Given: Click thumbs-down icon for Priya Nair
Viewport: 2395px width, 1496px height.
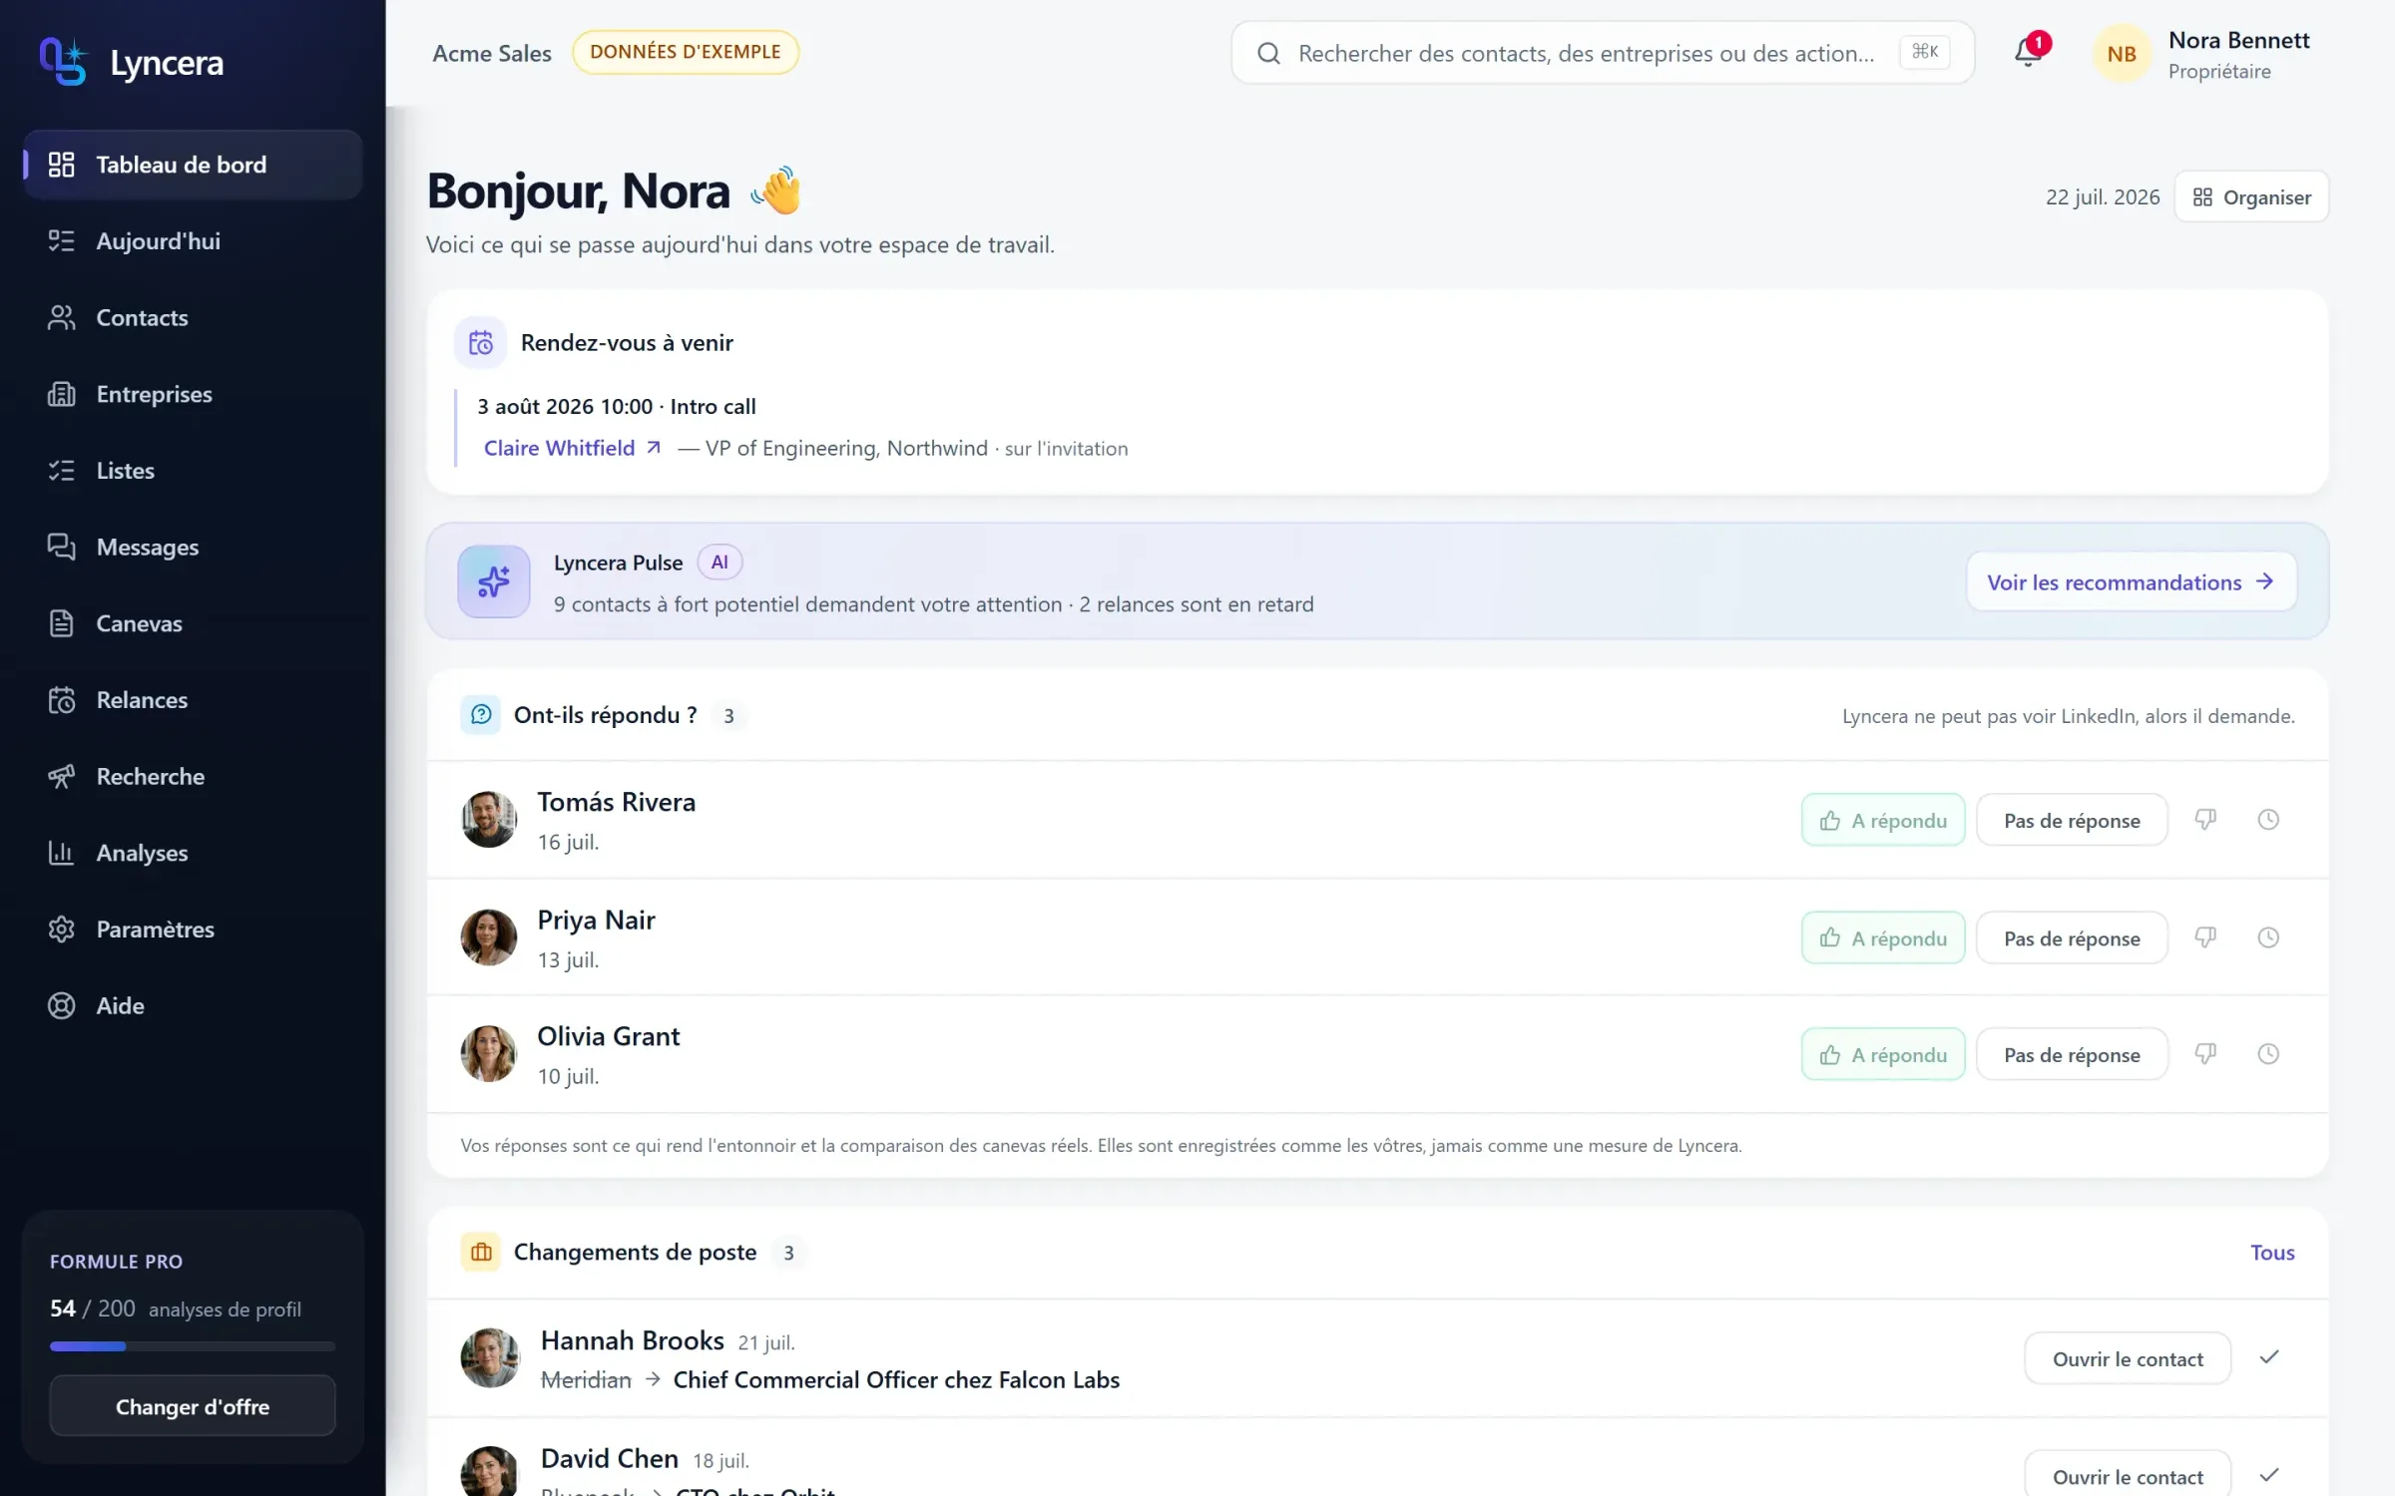Looking at the screenshot, I should click(2205, 937).
